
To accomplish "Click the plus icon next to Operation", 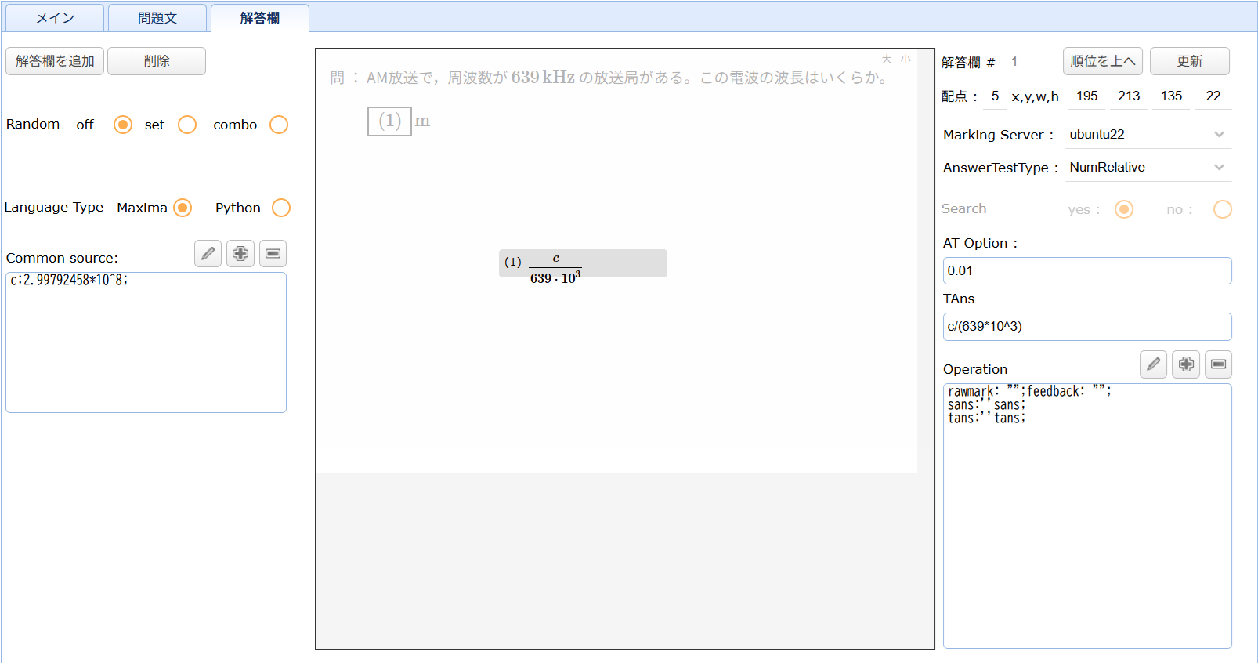I will [x=1186, y=364].
